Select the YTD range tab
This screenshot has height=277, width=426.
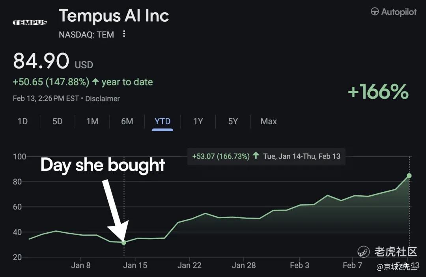(163, 122)
